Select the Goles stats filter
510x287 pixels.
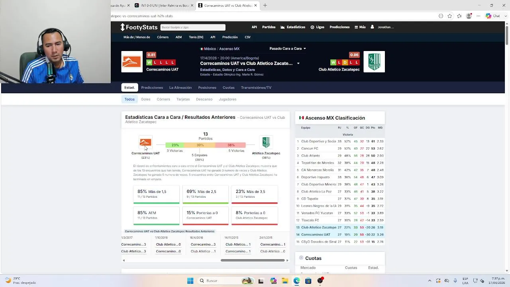145,99
